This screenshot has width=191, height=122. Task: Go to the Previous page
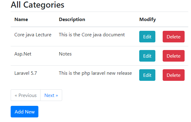click(26, 95)
